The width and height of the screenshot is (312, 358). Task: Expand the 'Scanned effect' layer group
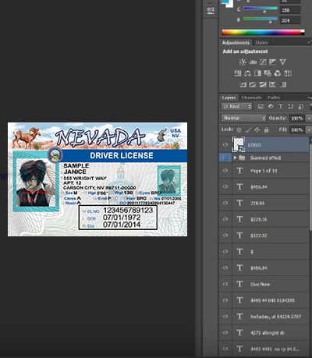pos(235,158)
